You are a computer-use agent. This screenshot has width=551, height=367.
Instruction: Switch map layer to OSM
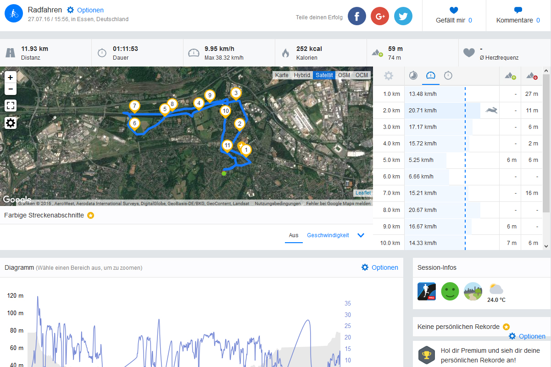coord(344,75)
